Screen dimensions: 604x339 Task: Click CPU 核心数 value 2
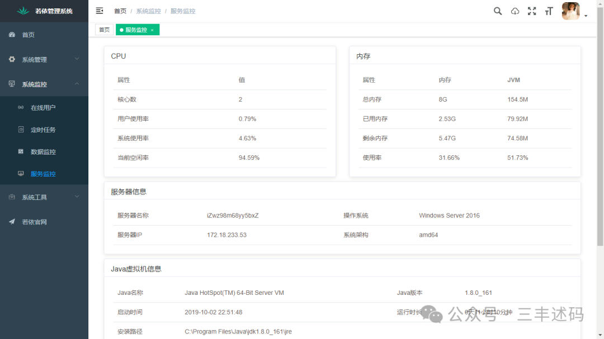pos(240,99)
